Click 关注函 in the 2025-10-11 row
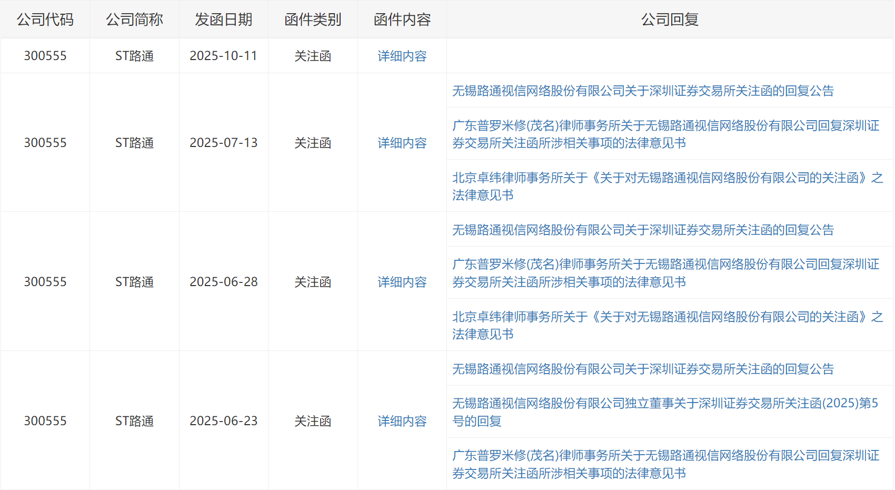 click(x=313, y=56)
